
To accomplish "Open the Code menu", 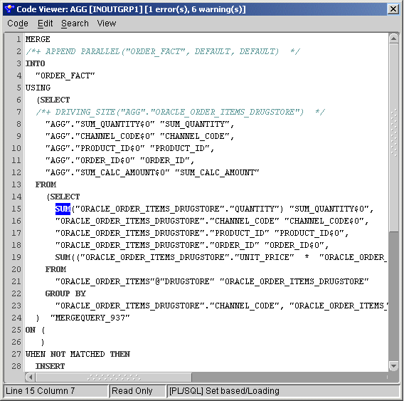I will tap(18, 24).
